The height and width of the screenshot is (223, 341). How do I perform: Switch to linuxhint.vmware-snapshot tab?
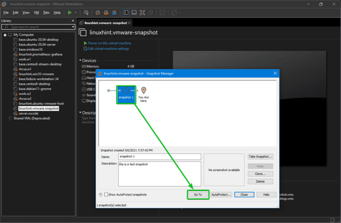tap(106, 23)
